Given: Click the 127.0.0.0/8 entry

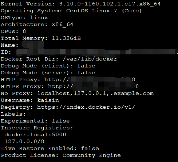Looking at the screenshot, I should (24, 142).
